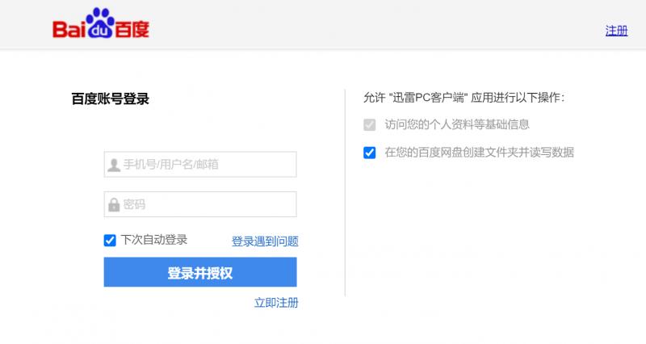
Task: Click the user silhouette icon in username field
Action: [x=113, y=165]
